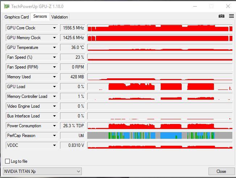
Task: Open the Memory Controller Load dropdown
Action: pyautogui.click(x=55, y=96)
